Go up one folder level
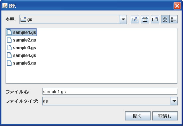The image size is (183, 126). click(x=135, y=19)
